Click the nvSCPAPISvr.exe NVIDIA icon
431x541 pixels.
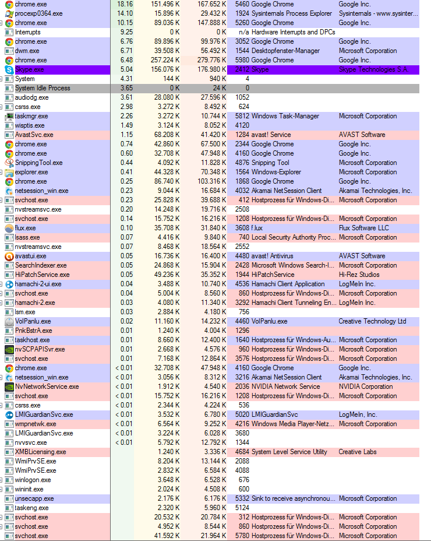click(9, 349)
